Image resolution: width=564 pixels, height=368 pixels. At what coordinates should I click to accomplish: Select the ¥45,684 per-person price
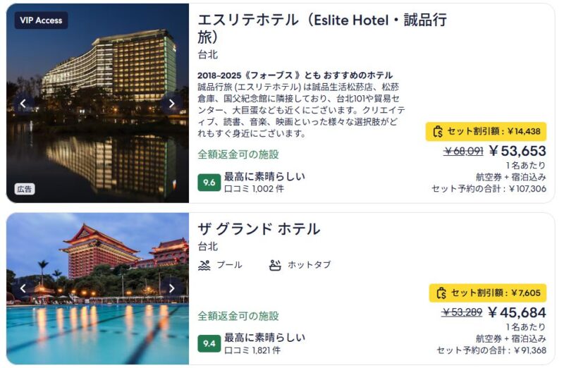[517, 312]
